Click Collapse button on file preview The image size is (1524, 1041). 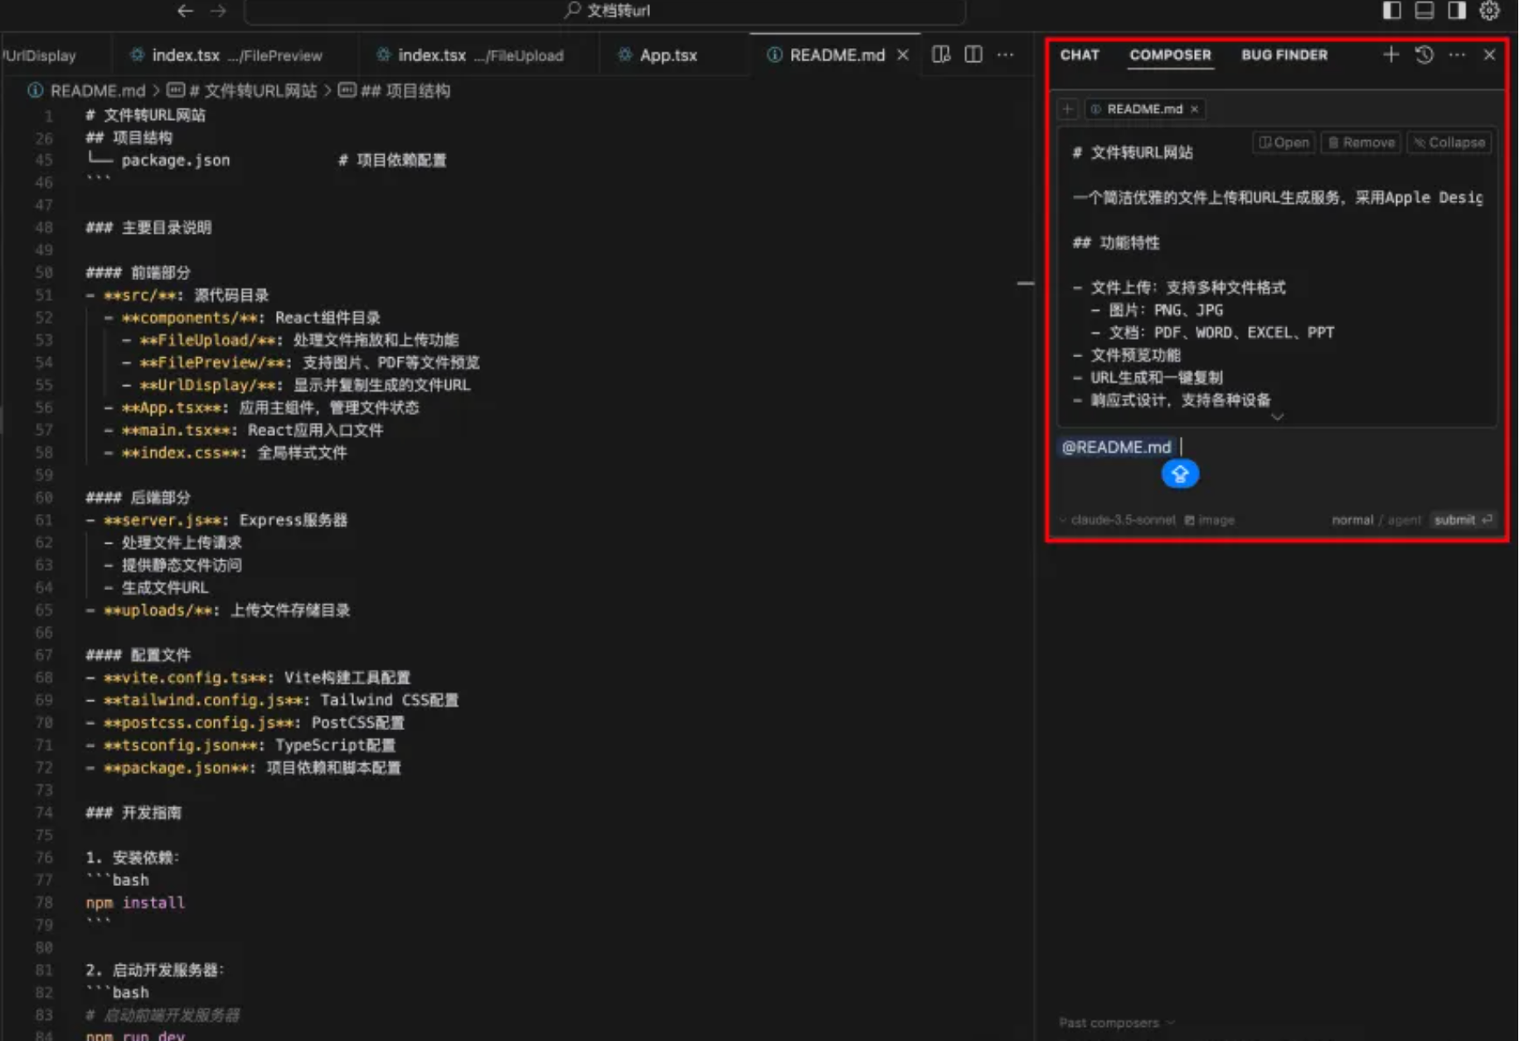pos(1449,143)
